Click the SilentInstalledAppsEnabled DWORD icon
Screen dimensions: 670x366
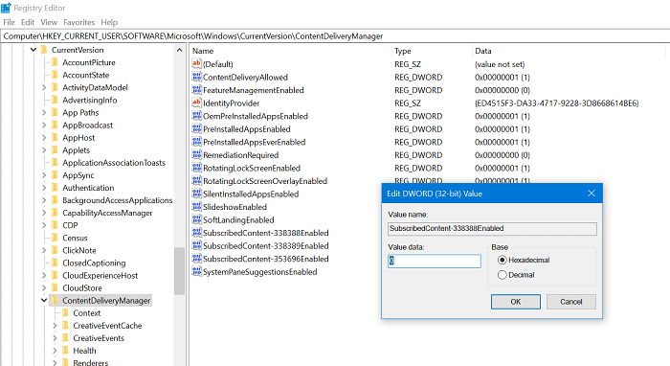click(x=196, y=194)
